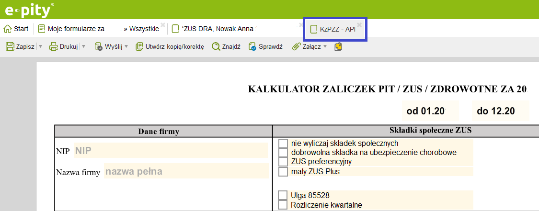Click the Załącz paperclip icon
Screen dimensions: 539x211
coord(296,46)
